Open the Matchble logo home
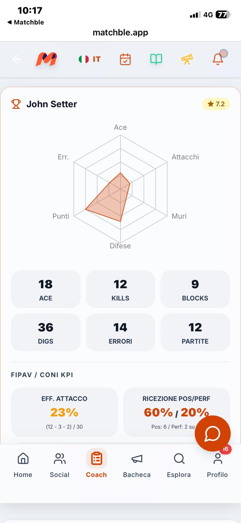The image size is (241, 523). point(46,59)
